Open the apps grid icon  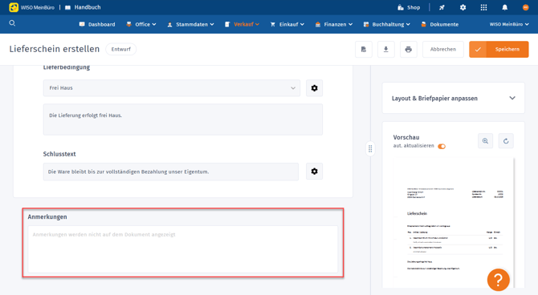(483, 7)
